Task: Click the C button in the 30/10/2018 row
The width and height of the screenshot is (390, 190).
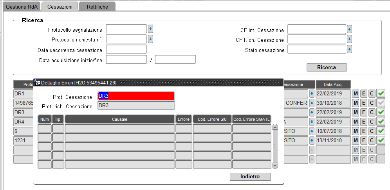Action: (372, 103)
